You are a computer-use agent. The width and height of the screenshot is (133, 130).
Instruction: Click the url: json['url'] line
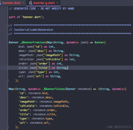click(40, 76)
